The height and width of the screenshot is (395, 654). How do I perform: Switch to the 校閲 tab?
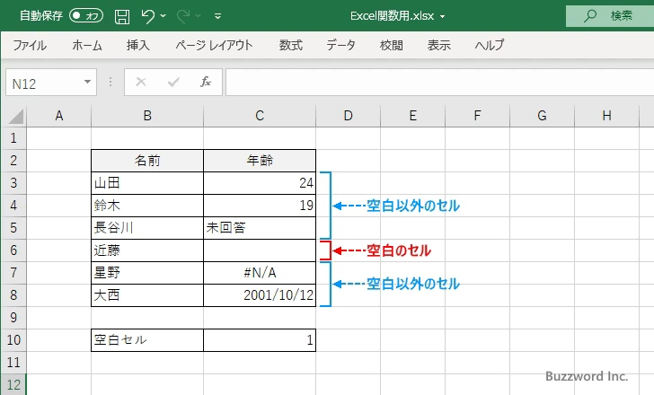(x=392, y=45)
